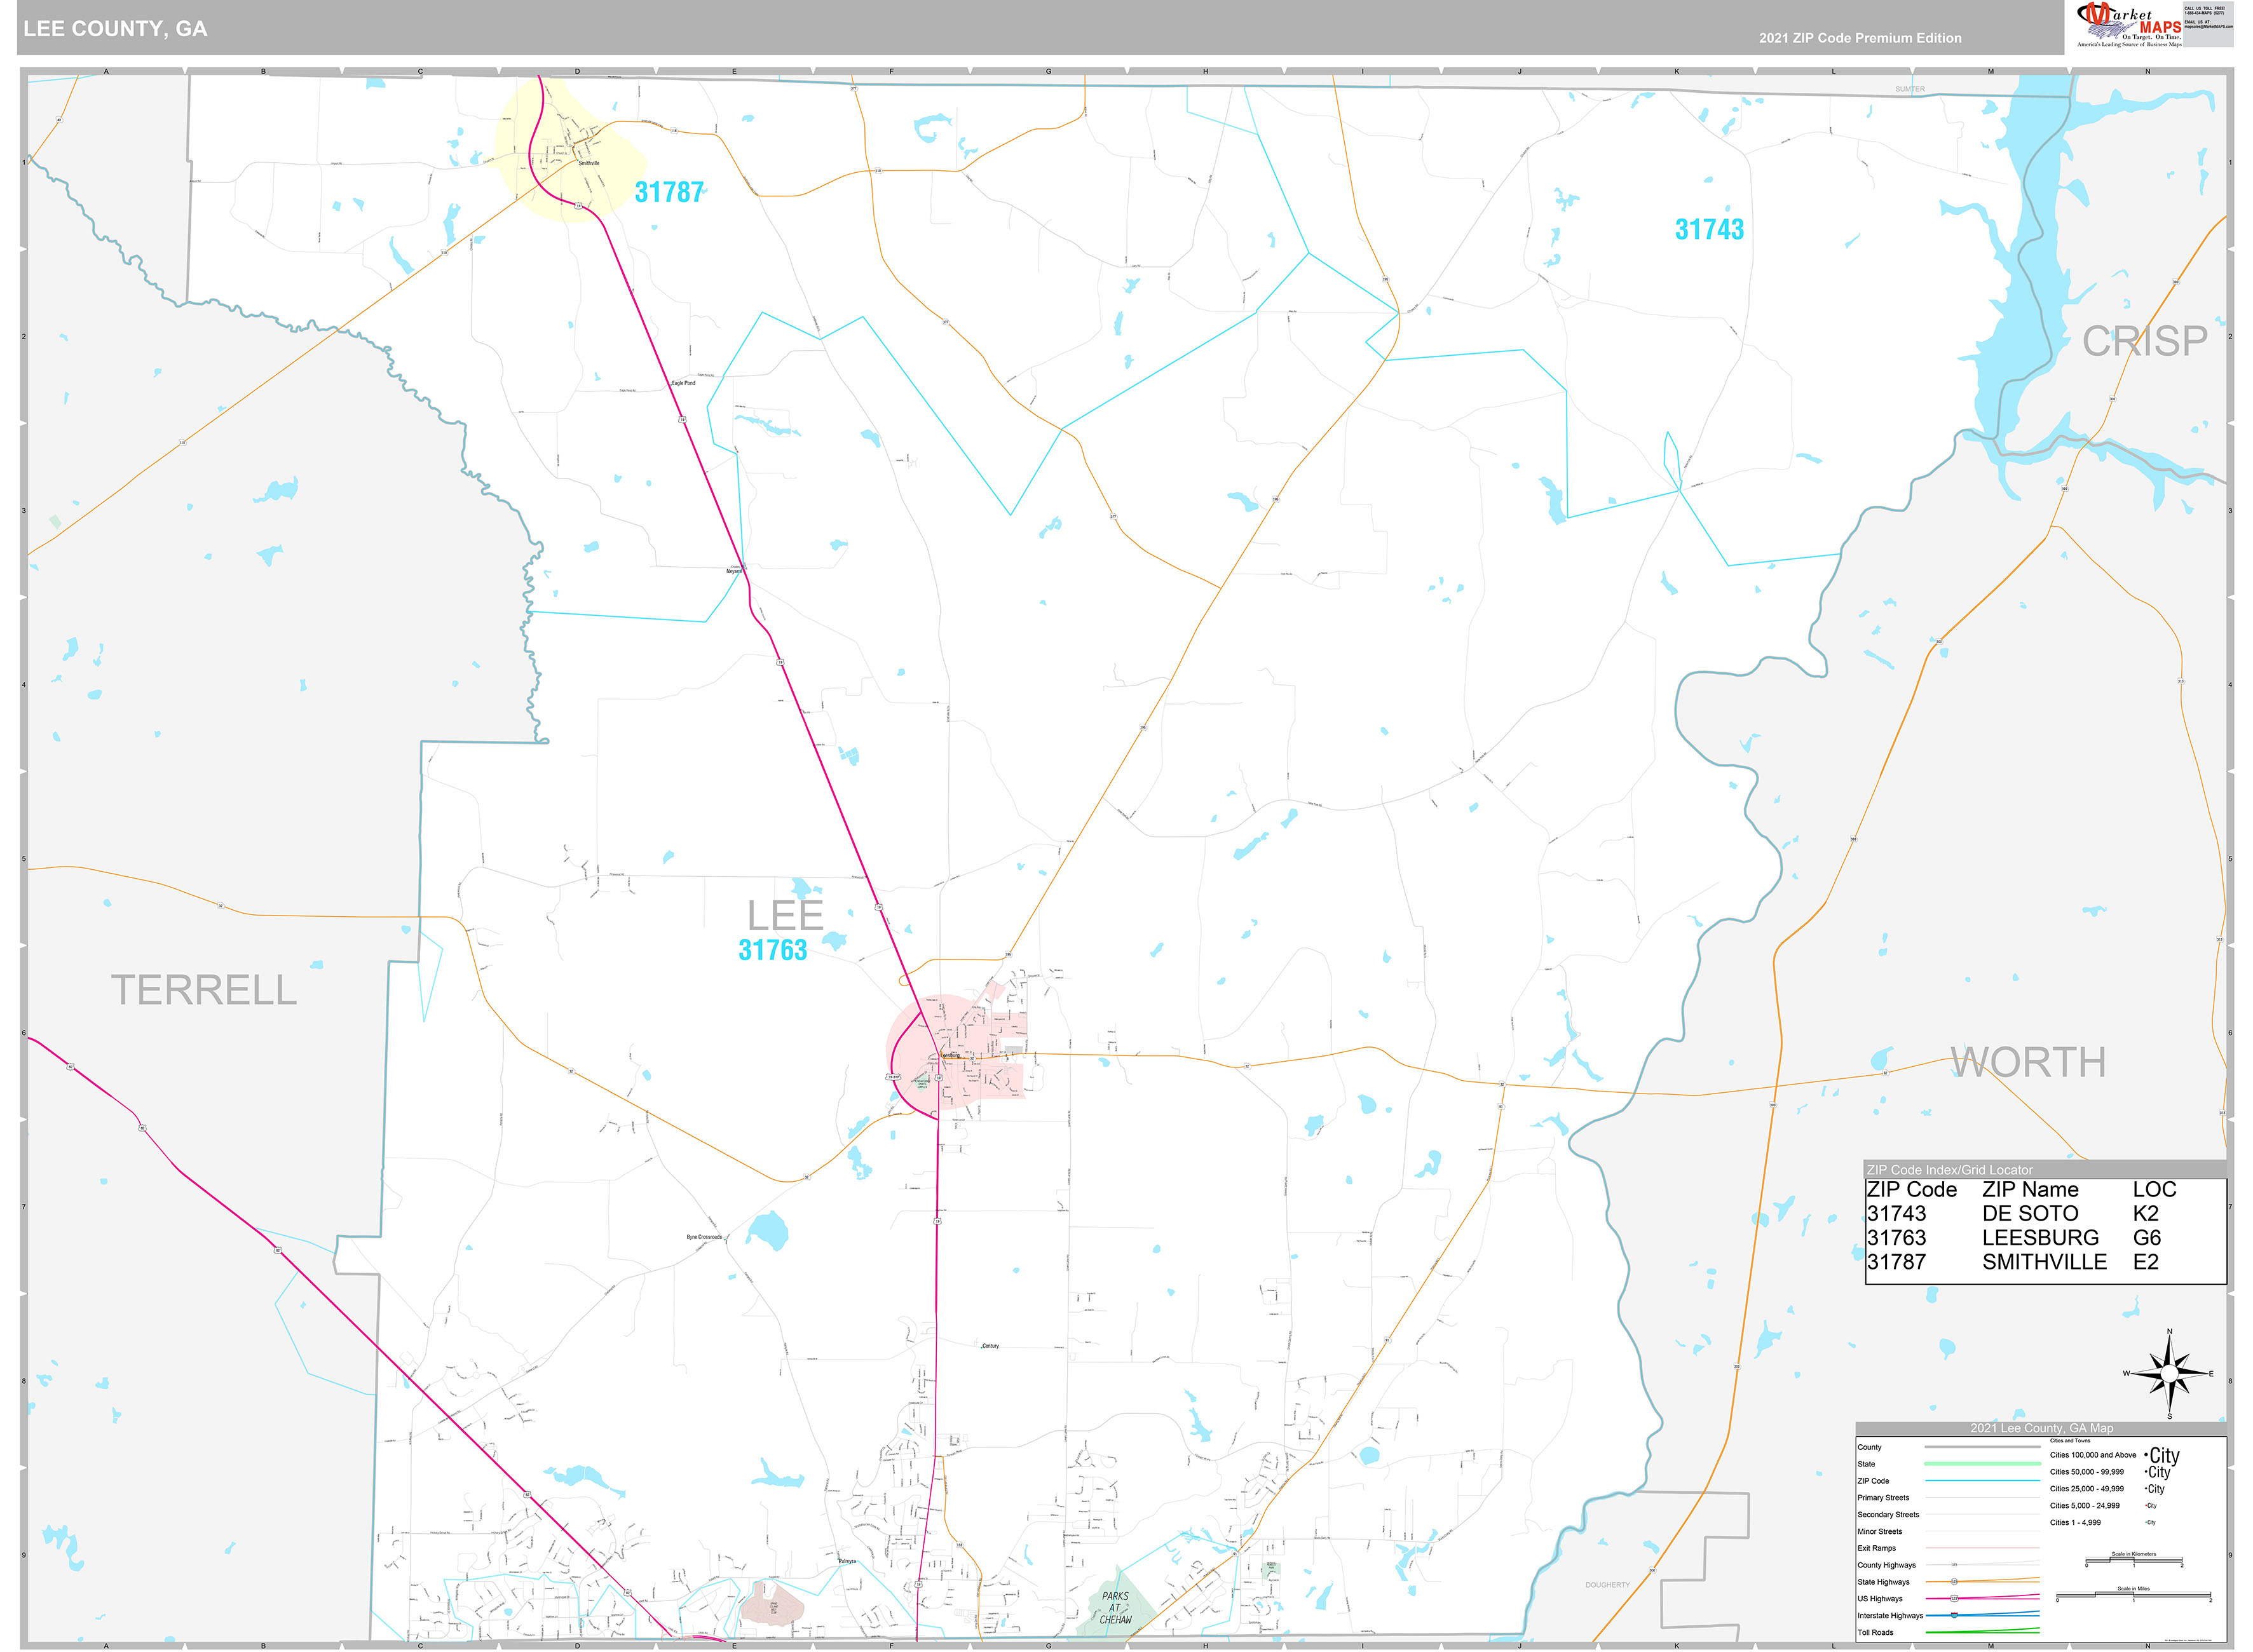The height and width of the screenshot is (1652, 2253).
Task: Toggle the Cities 5,000 - 24,999 marker
Action: (x=2150, y=1505)
